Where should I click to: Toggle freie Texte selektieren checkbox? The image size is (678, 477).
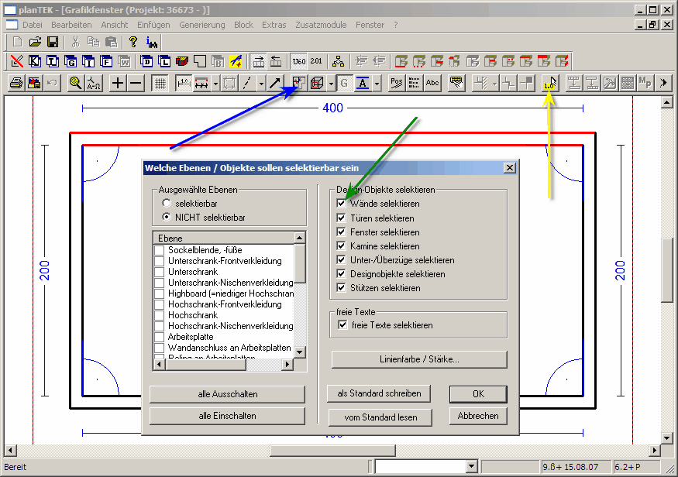coord(342,325)
